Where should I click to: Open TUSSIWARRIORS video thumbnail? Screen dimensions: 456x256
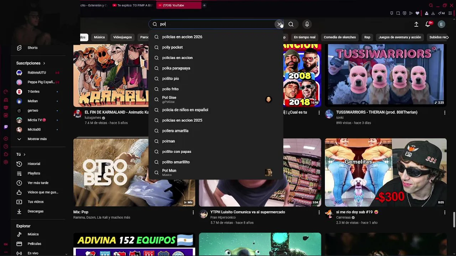[x=385, y=75]
